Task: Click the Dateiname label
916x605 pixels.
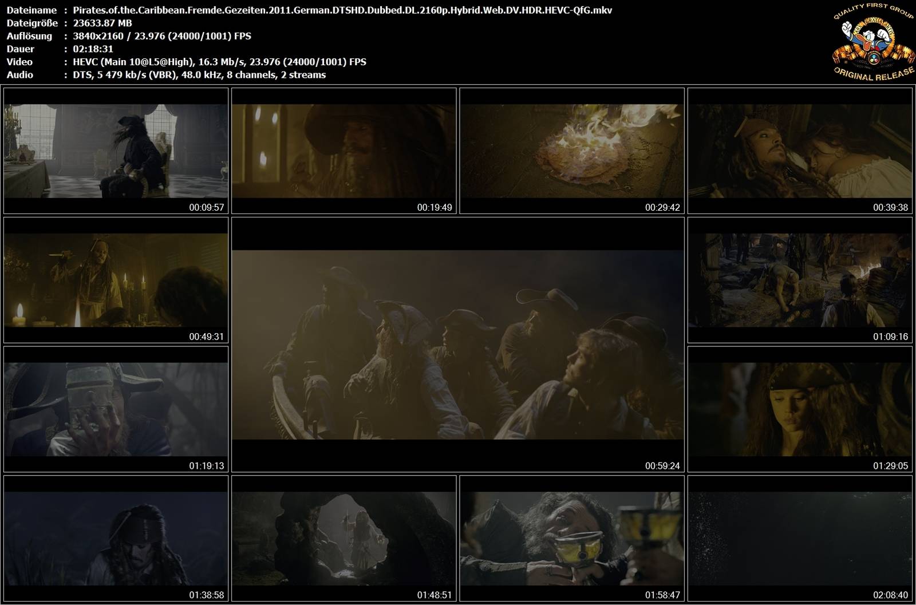Action: (x=31, y=10)
